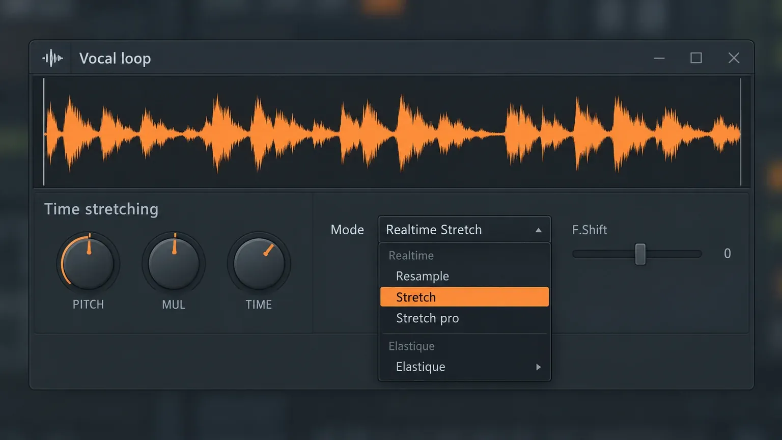Image resolution: width=782 pixels, height=440 pixels.
Task: Collapse the Mode dropdown using its arrow
Action: tap(538, 230)
